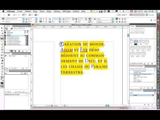Viewport: 160px width, 120px height.
Task: Click the selected page spread thumbnail
Action: [136, 42]
